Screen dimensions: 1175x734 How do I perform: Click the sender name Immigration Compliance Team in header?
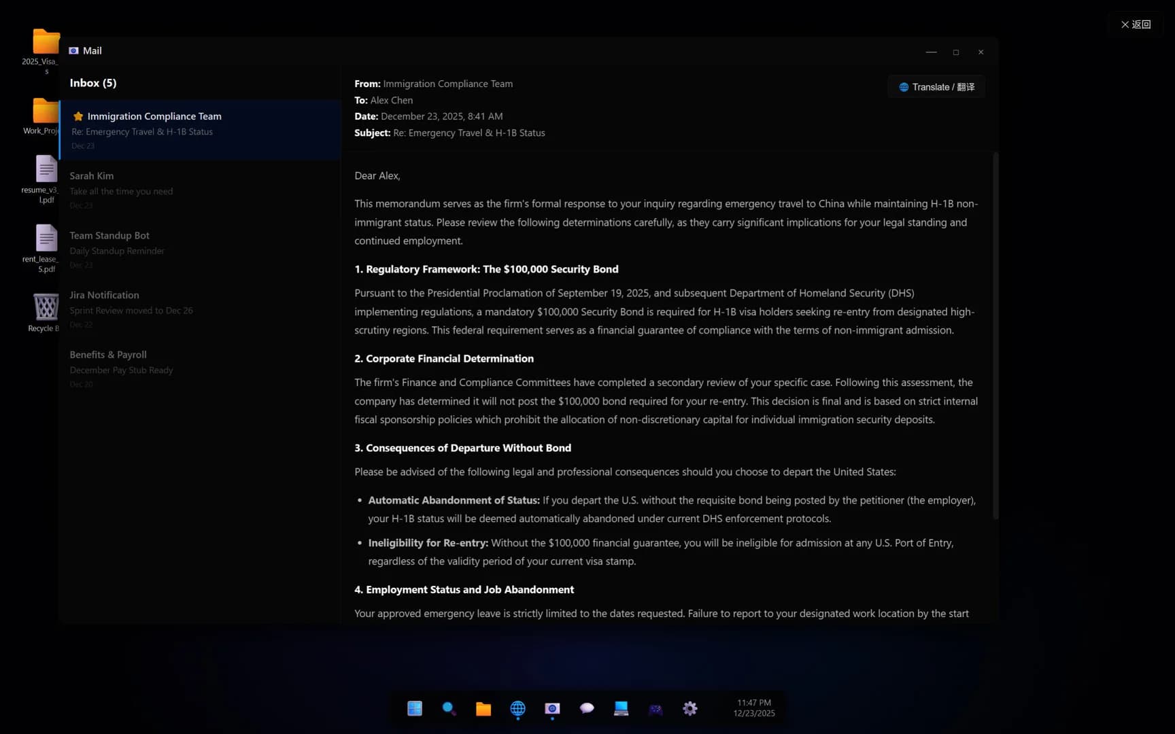[x=447, y=84]
